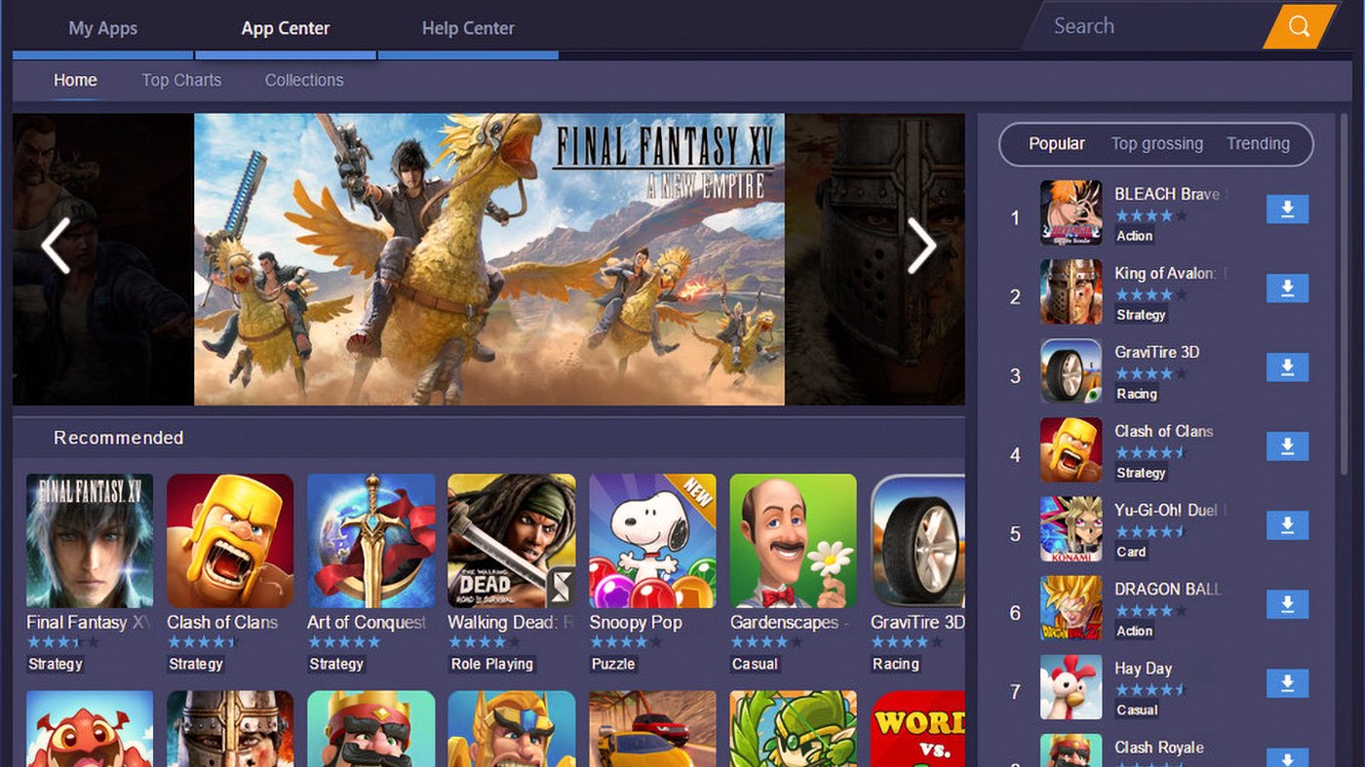This screenshot has height=767, width=1365.
Task: Click the Snoopy Pop title text
Action: [636, 622]
